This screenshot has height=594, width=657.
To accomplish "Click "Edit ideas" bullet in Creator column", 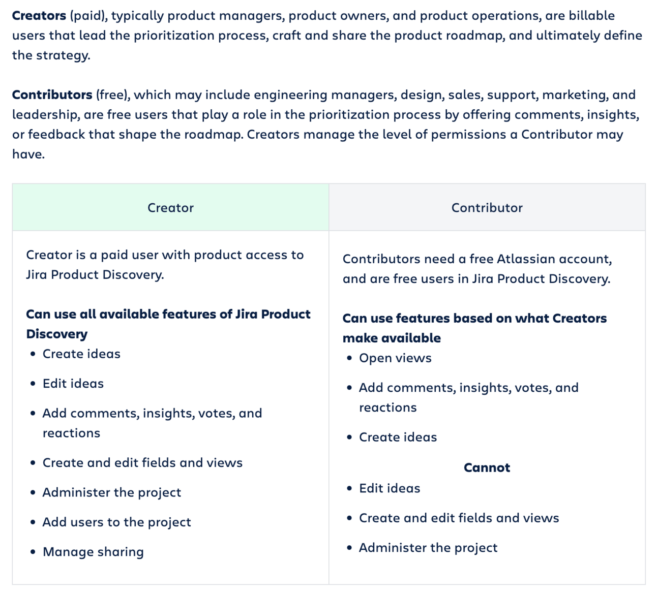I will 73,384.
